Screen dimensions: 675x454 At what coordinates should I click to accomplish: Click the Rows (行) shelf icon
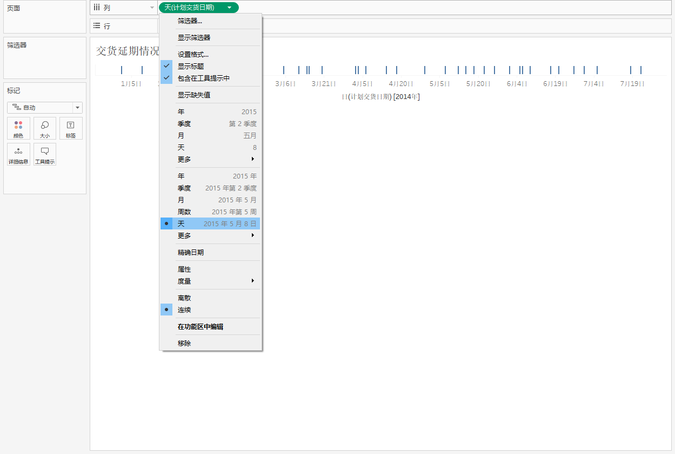point(96,26)
